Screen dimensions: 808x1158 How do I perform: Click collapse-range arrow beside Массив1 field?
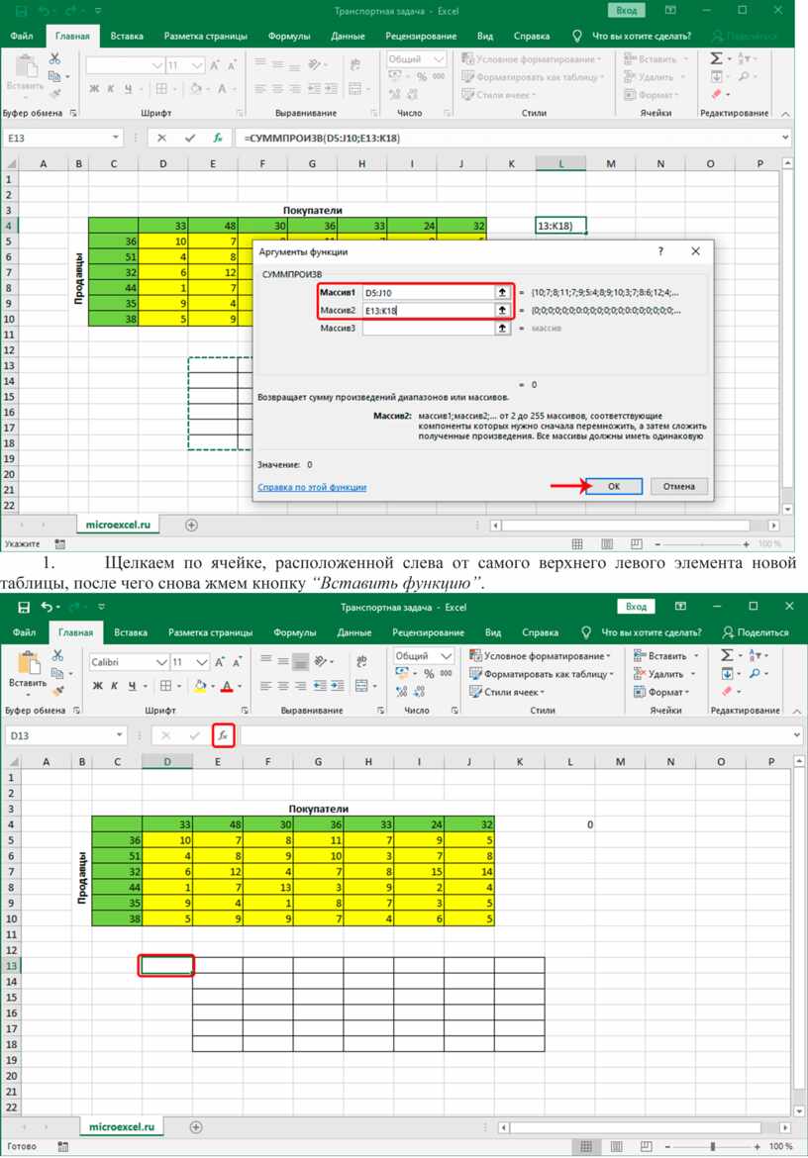click(502, 292)
